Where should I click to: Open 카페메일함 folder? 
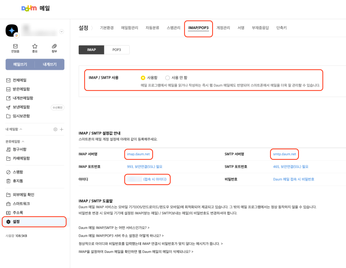pos(21,158)
